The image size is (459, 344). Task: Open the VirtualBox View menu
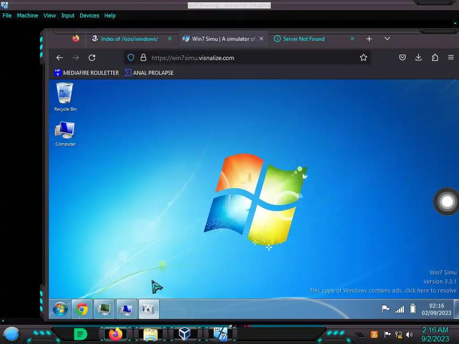click(x=49, y=16)
